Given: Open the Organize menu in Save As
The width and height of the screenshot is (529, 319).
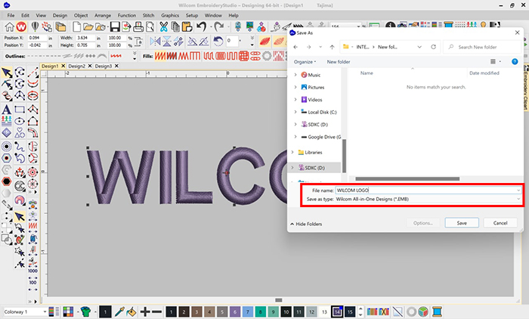Looking at the screenshot, I should pyautogui.click(x=305, y=62).
